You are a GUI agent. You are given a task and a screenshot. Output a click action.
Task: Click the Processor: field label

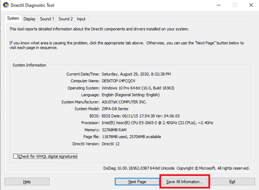pos(90,123)
